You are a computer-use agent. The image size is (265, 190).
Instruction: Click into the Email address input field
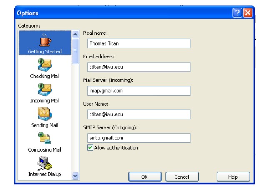point(139,67)
